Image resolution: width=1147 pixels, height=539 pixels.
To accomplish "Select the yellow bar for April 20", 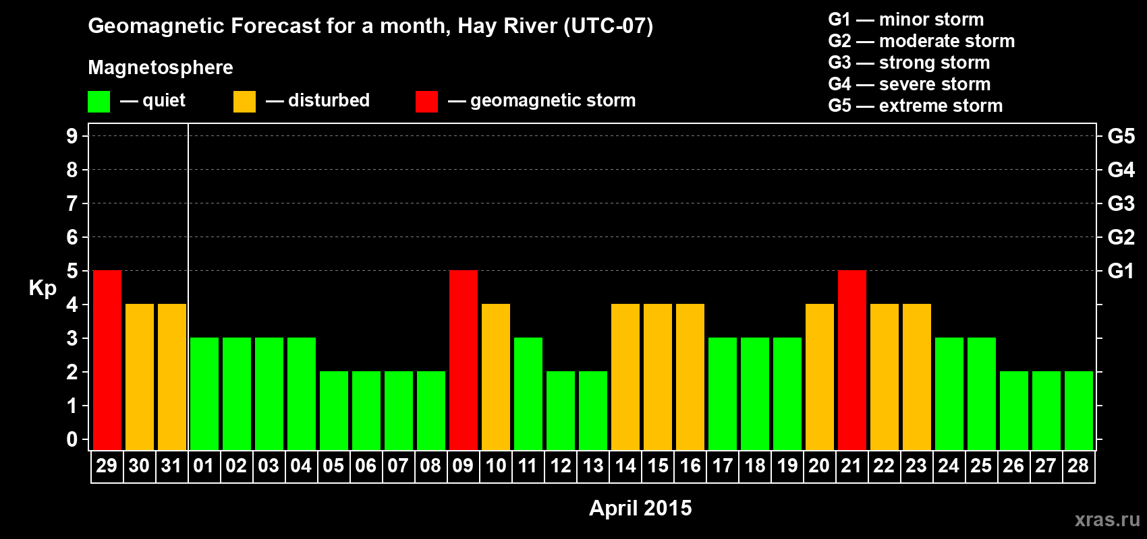I will pos(820,377).
